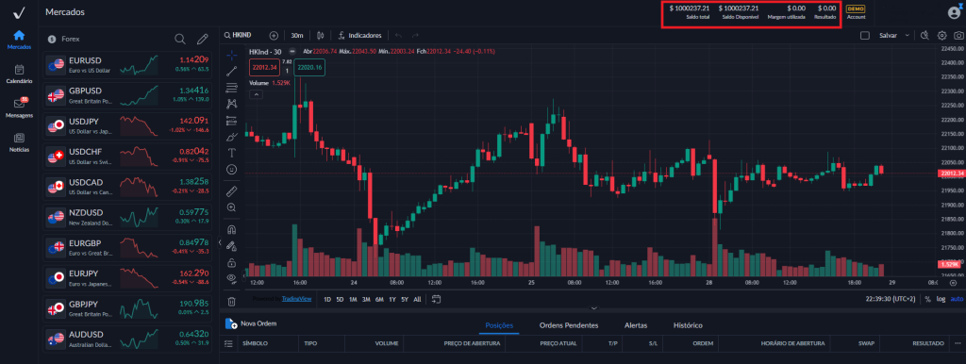The image size is (966, 364).
Task: Open Mensagens in the left sidebar
Action: (x=19, y=108)
